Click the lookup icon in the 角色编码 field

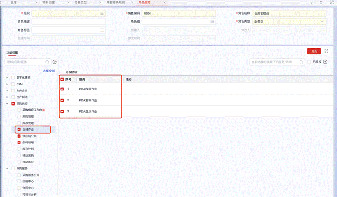(212, 13)
